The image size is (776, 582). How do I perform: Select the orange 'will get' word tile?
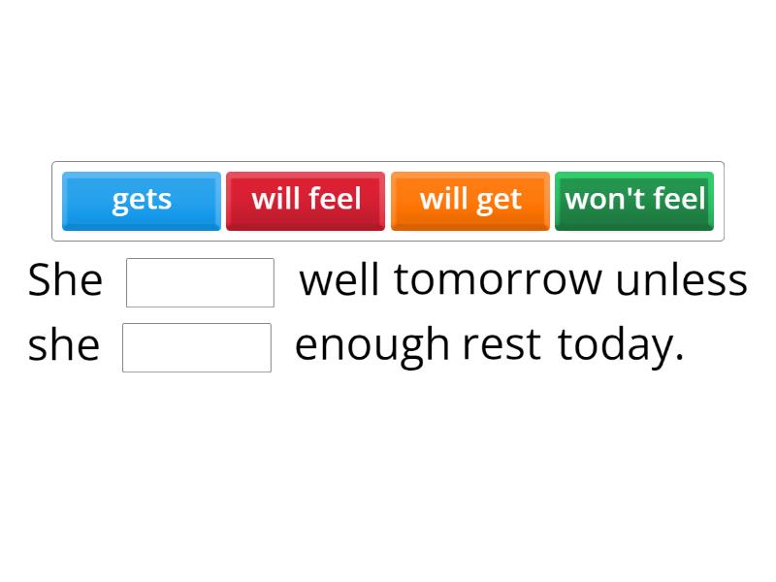(x=469, y=201)
